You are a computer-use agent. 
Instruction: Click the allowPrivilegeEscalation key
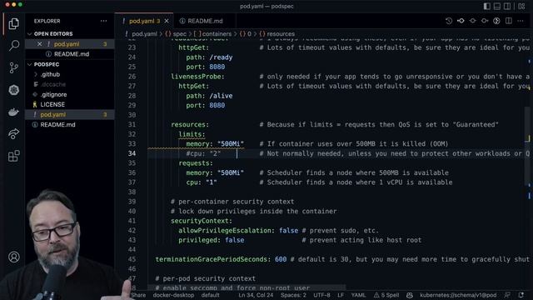[x=225, y=230]
